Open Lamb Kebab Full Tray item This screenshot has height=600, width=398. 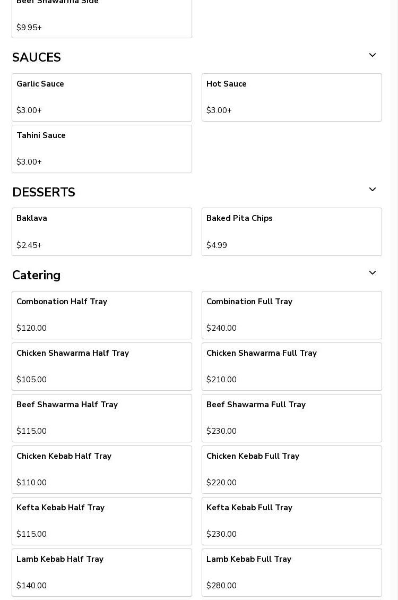click(x=292, y=572)
